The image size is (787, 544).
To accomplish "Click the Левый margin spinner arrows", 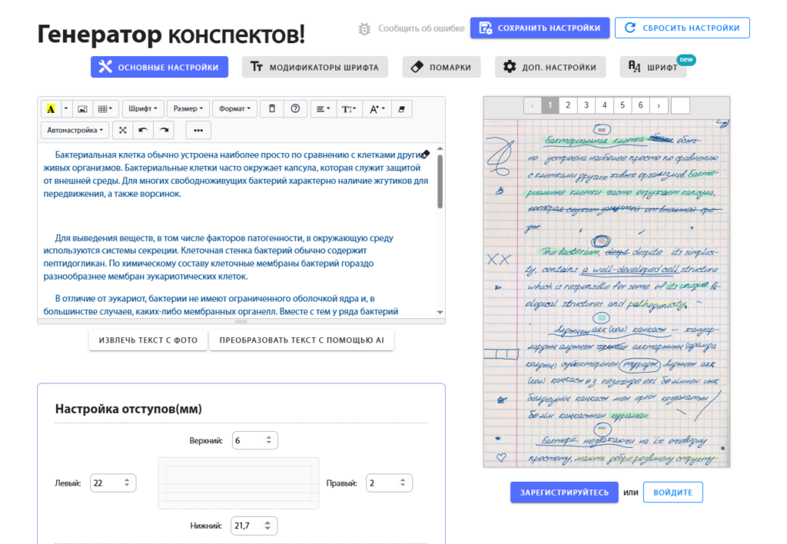I will pos(127,483).
